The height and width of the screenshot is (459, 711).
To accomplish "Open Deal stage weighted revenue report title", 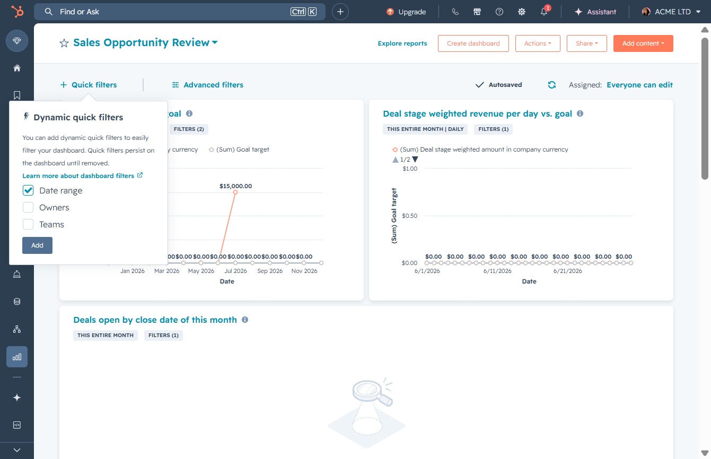I will (477, 113).
